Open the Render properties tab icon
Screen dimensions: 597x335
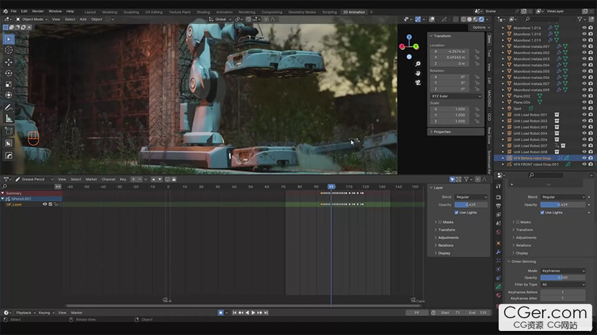click(x=499, y=197)
